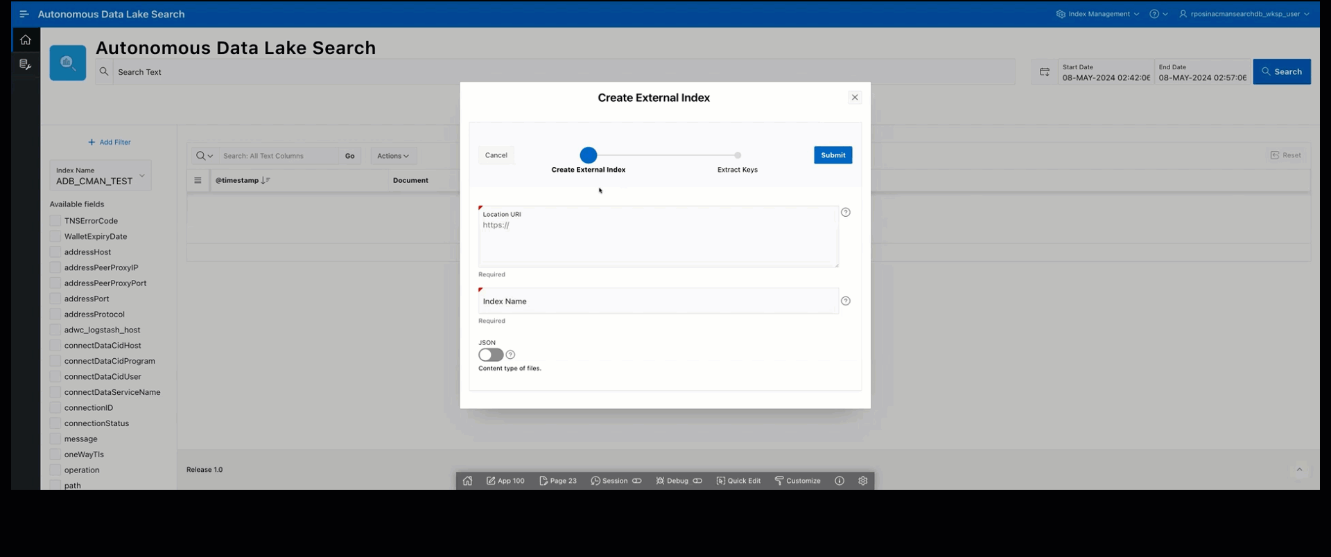Click the Cancel button in dialog
Image resolution: width=1331 pixels, height=557 pixels.
[496, 155]
